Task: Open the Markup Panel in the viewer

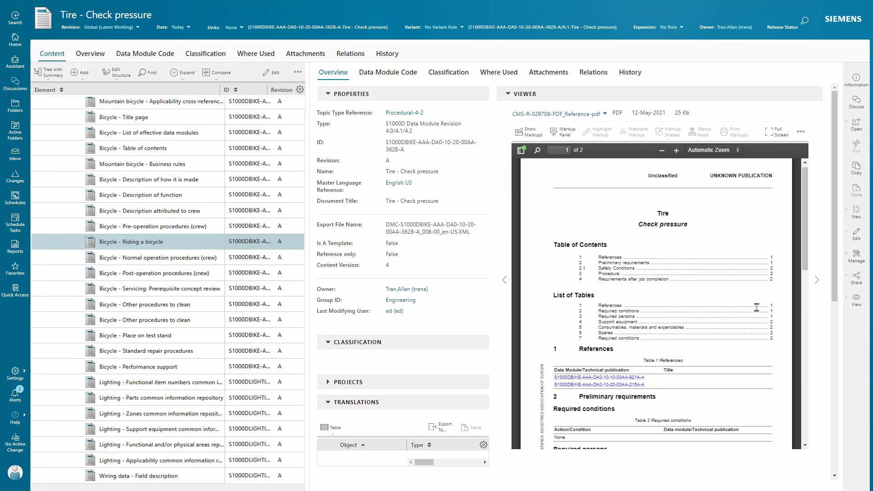Action: click(x=562, y=131)
